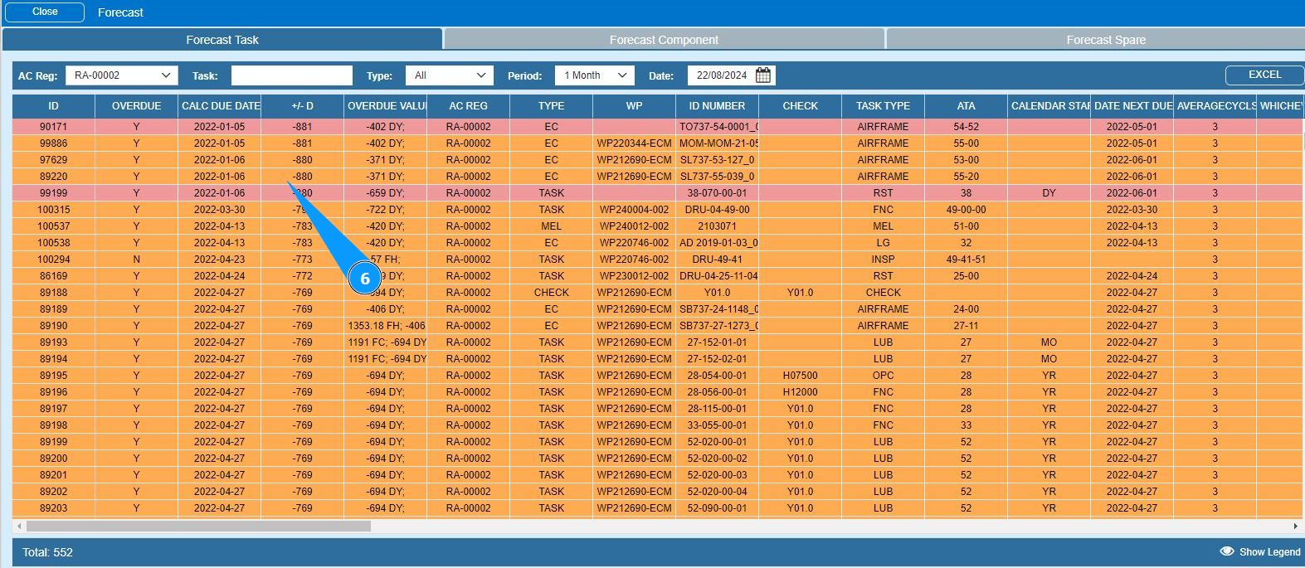Sort by the CALC DUE DATE column header
The image size is (1305, 568).
pyautogui.click(x=220, y=106)
